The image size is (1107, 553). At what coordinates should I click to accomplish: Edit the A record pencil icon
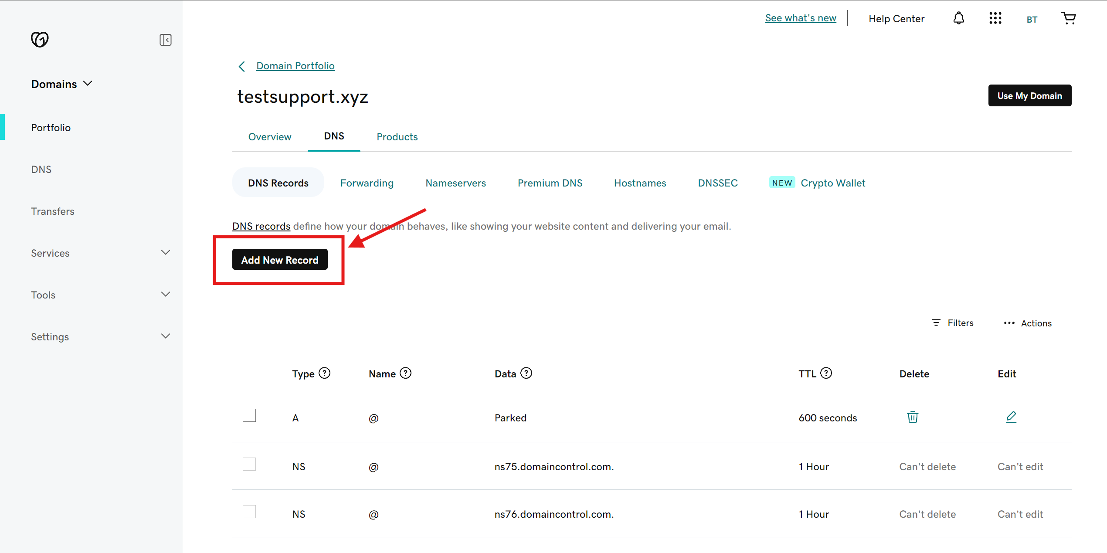(1011, 417)
